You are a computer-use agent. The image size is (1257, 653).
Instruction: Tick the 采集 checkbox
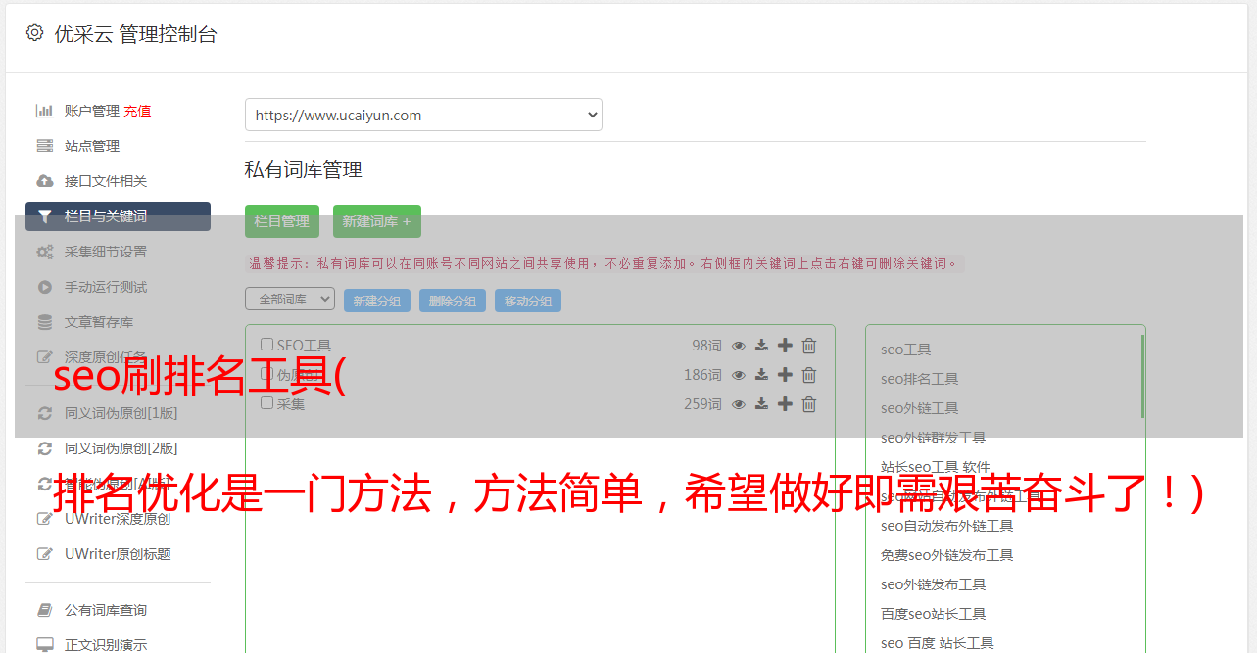point(266,403)
